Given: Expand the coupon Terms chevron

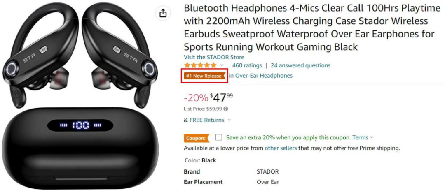Looking at the screenshot, I should tap(372, 138).
